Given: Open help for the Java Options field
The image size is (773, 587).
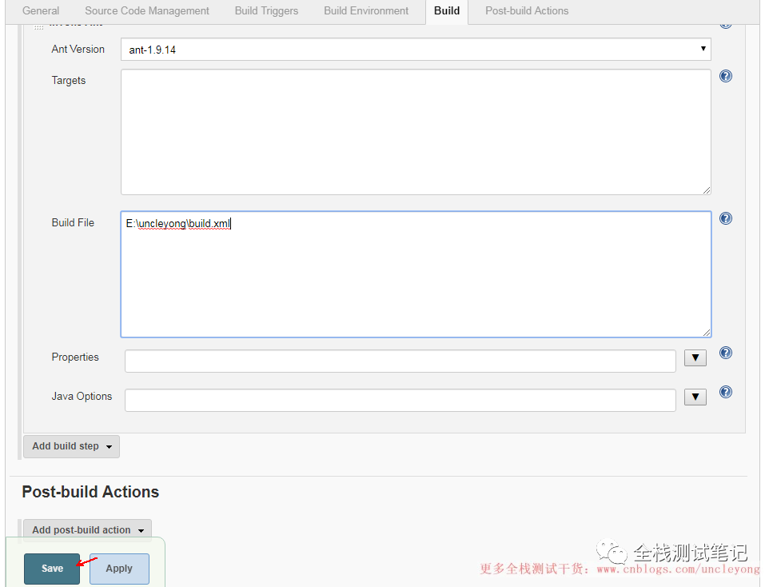Looking at the screenshot, I should point(726,392).
